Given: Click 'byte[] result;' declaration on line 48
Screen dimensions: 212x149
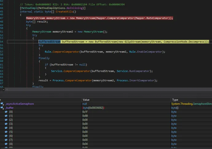Looking at the screenshot, I should pyautogui.click(x=37, y=22).
